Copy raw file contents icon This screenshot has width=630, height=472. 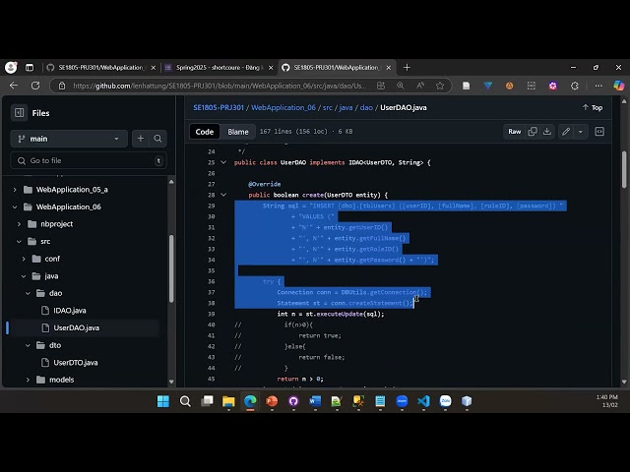click(533, 131)
